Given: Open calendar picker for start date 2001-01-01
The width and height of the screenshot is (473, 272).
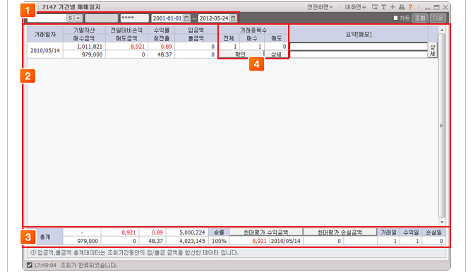Looking at the screenshot, I should pyautogui.click(x=186, y=18).
